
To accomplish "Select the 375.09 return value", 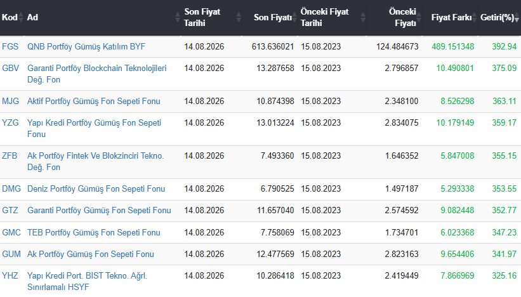I will click(504, 68).
